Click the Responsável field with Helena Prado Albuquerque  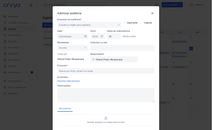[x=114, y=59]
